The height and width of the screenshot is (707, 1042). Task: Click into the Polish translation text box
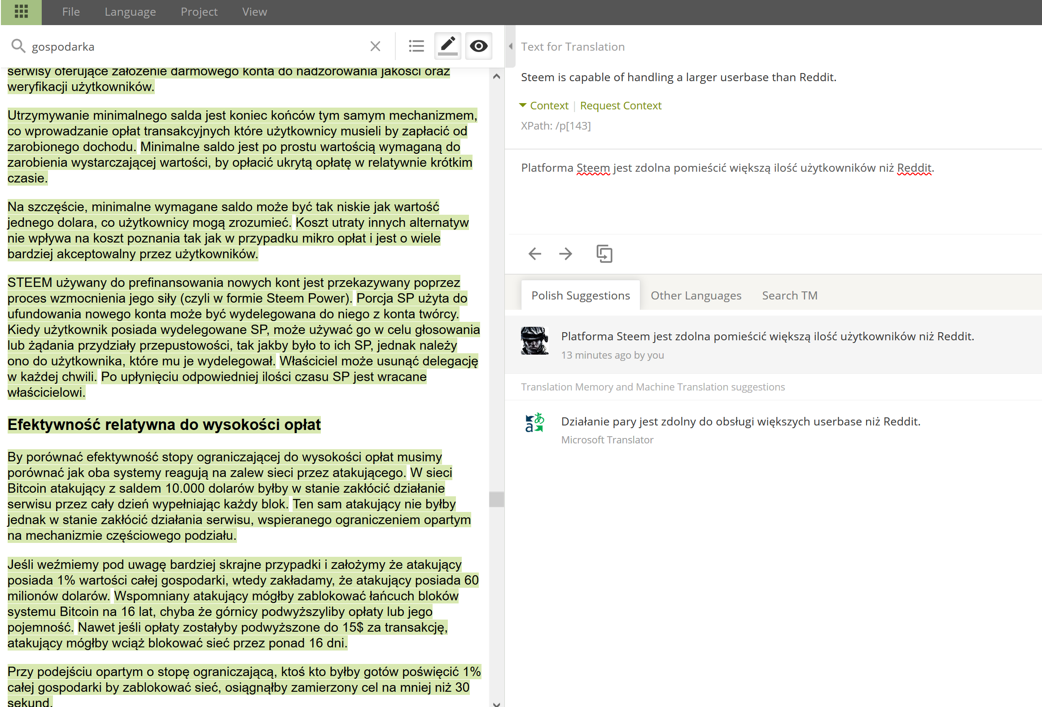tap(775, 193)
